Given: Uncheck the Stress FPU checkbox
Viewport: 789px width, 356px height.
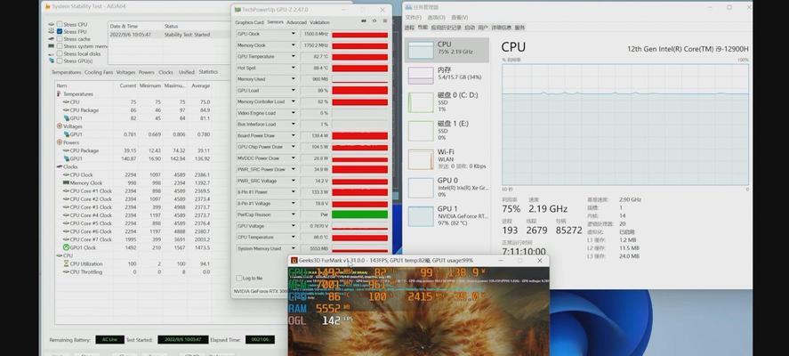Looking at the screenshot, I should pos(60,31).
